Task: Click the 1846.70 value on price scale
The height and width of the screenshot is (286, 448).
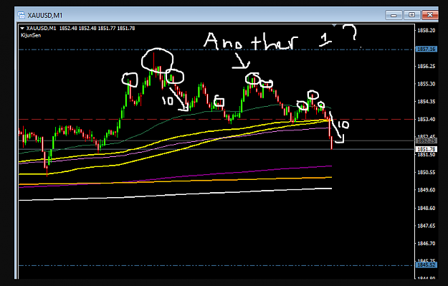Action: point(426,244)
